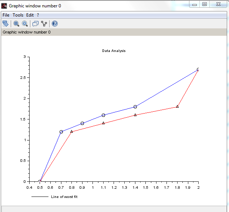Click y-axis tick label '0.5'
The width and height of the screenshot is (229, 212).
(23, 161)
